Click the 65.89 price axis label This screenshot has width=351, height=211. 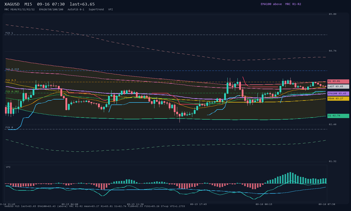click(x=333, y=14)
